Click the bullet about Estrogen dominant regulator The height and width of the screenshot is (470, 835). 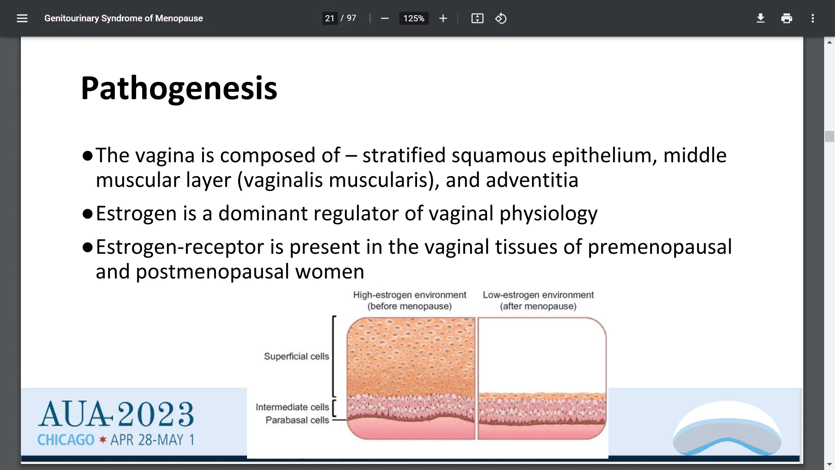coord(340,214)
